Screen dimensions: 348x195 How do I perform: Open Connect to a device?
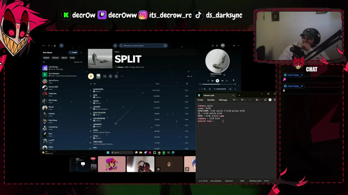[210, 89]
